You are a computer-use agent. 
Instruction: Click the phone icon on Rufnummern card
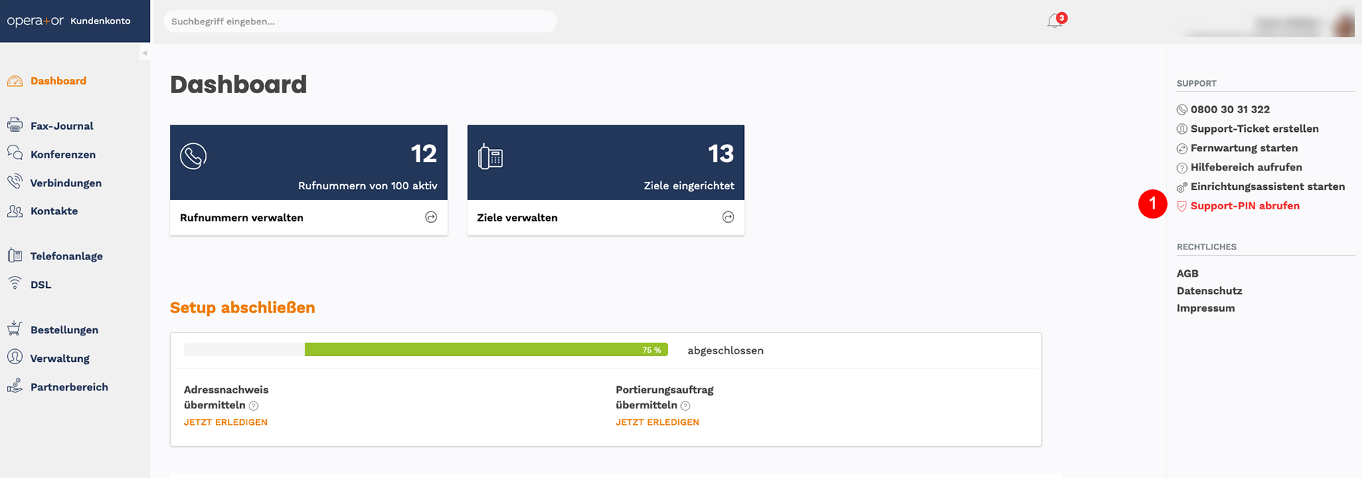click(194, 156)
